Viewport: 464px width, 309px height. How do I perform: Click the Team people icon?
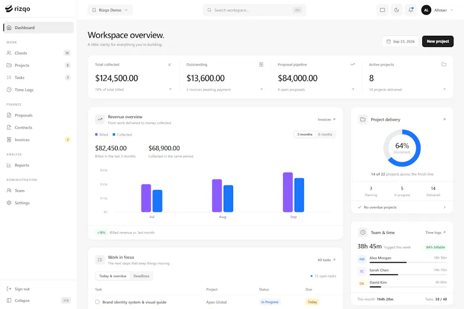[9, 190]
